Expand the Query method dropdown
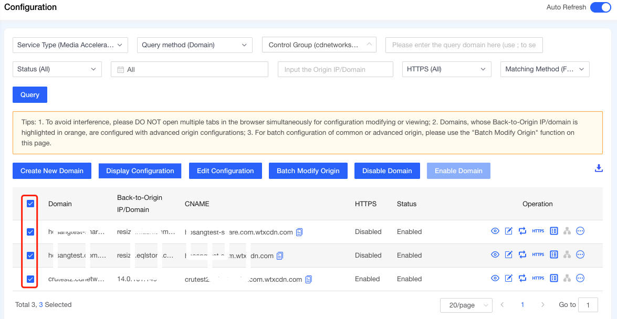The image size is (617, 319). coord(194,45)
